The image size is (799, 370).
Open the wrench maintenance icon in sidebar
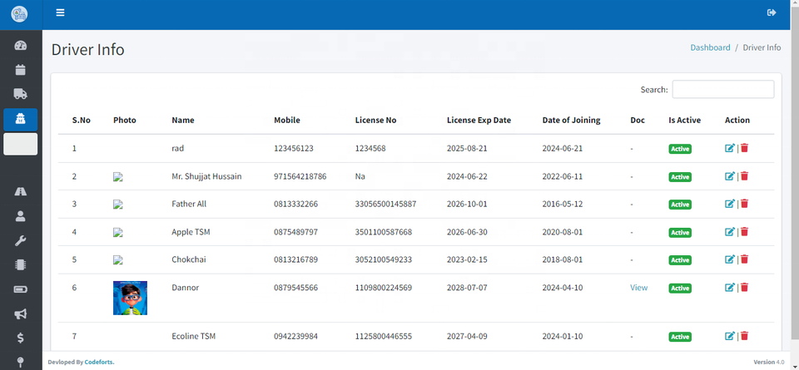tap(21, 240)
